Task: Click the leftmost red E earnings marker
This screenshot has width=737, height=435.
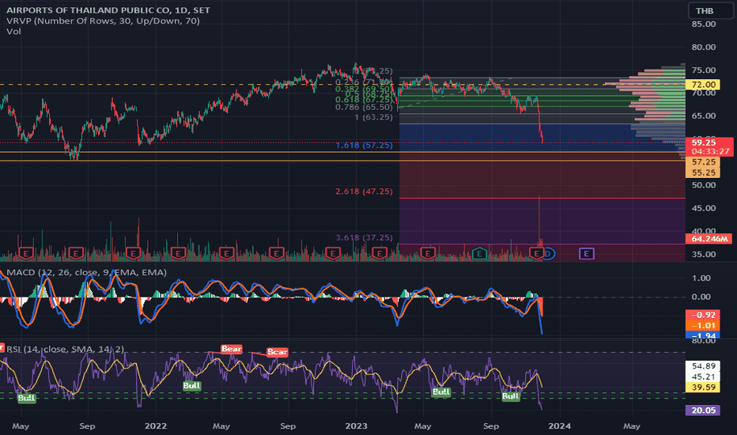Action: point(26,254)
